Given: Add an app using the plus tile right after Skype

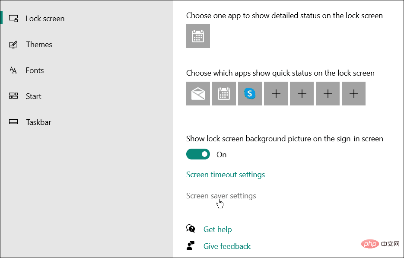Looking at the screenshot, I should 276,93.
